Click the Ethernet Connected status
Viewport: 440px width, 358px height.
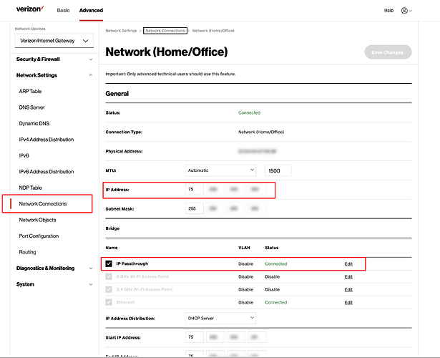(x=276, y=302)
